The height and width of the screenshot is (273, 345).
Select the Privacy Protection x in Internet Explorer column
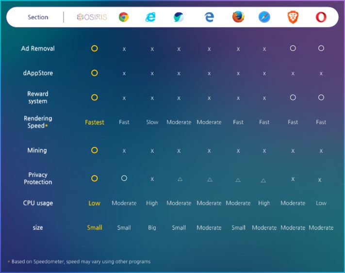click(x=152, y=179)
